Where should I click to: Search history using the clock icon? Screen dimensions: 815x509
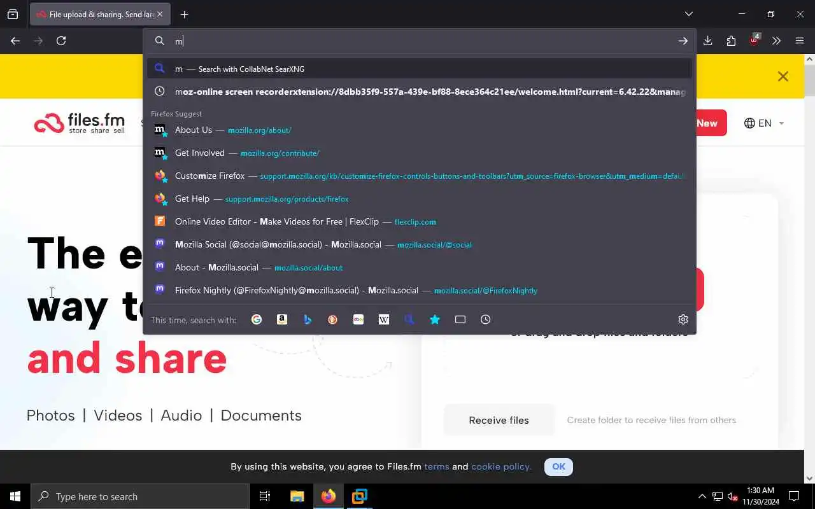pos(486,319)
